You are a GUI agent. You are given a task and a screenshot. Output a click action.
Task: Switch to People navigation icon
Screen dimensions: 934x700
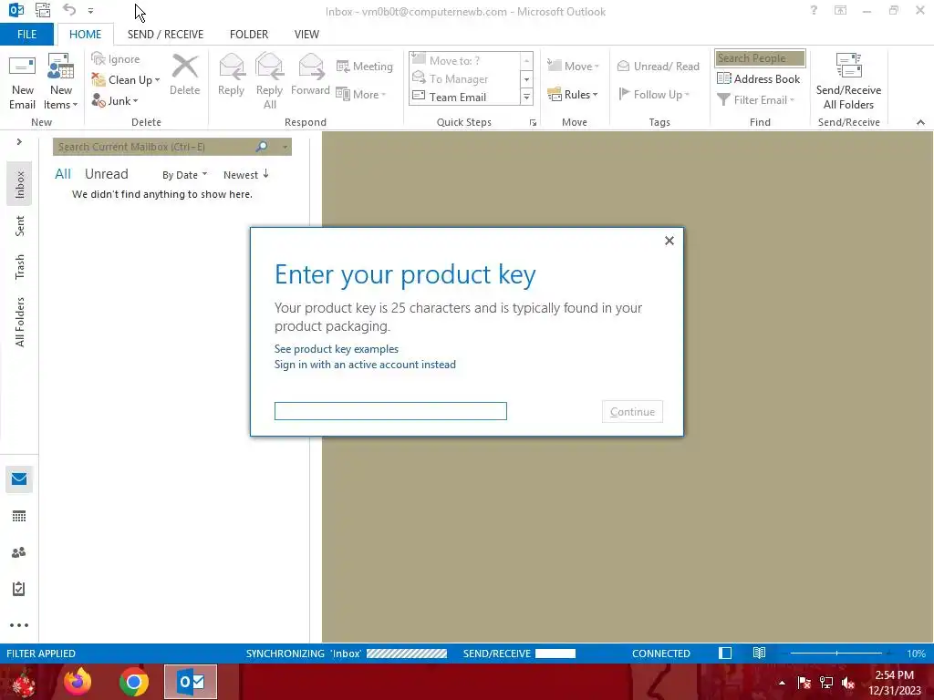click(19, 552)
